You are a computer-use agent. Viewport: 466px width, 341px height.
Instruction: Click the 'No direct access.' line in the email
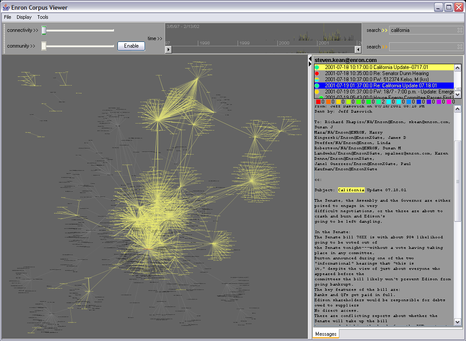[x=337, y=311]
